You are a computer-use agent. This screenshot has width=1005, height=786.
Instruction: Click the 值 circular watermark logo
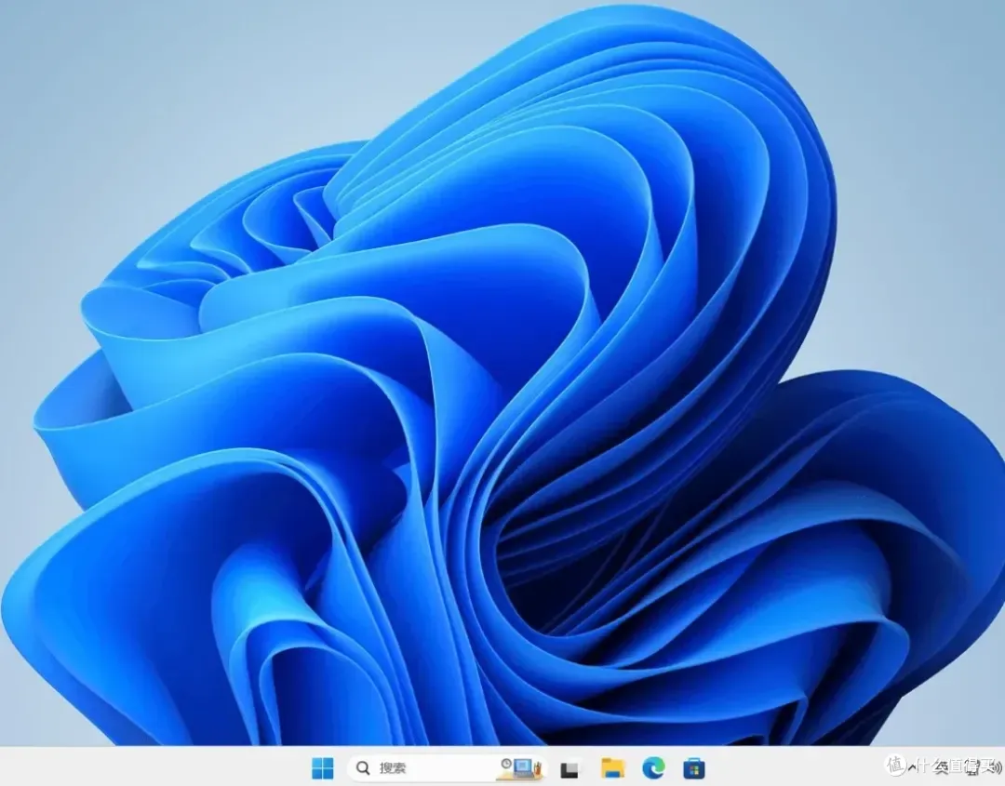(895, 765)
